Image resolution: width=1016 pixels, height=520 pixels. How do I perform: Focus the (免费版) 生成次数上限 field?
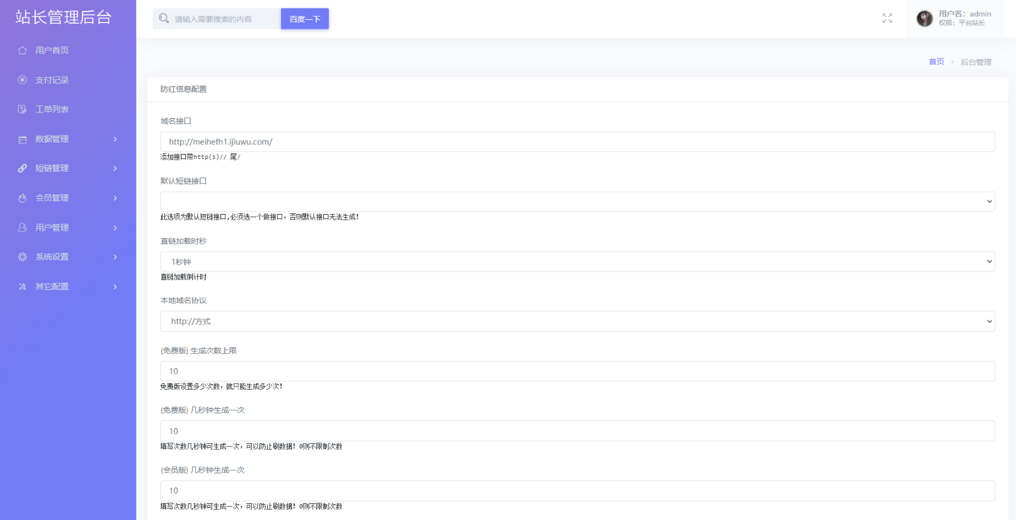point(577,371)
